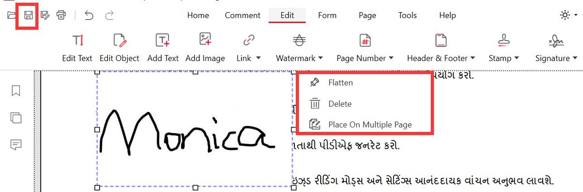Print the document using the printer icon
The height and width of the screenshot is (192, 583).
(x=61, y=15)
